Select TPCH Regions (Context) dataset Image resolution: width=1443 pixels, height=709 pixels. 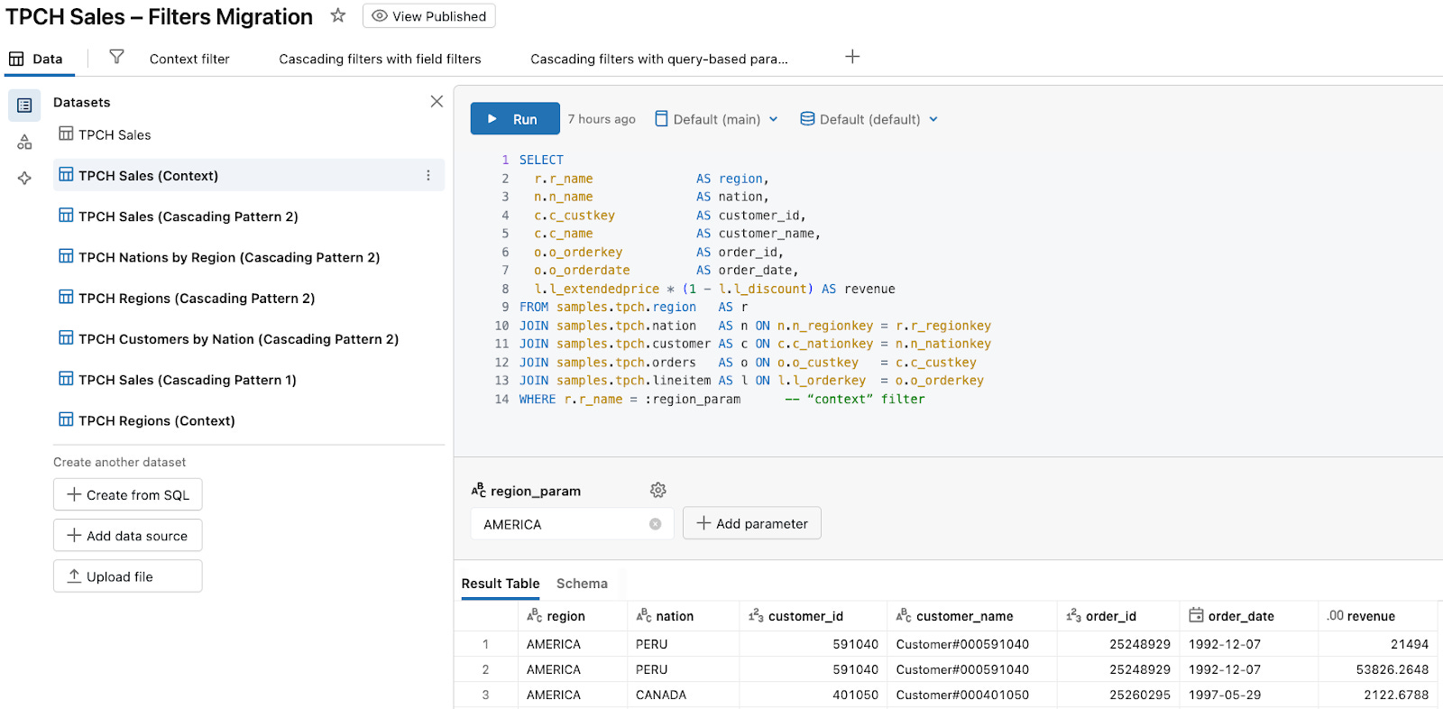click(248, 420)
